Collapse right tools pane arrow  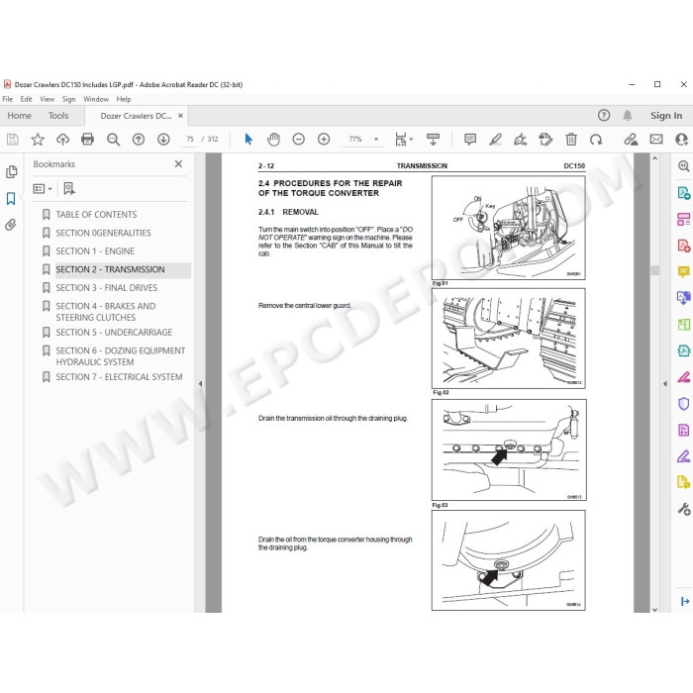(x=665, y=384)
